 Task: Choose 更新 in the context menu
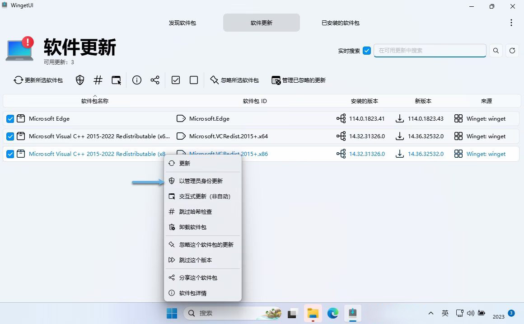tap(203, 163)
